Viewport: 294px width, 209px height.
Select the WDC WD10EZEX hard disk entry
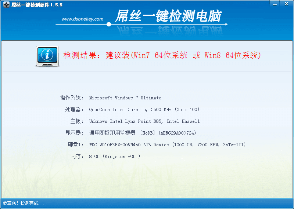[x=167, y=145]
